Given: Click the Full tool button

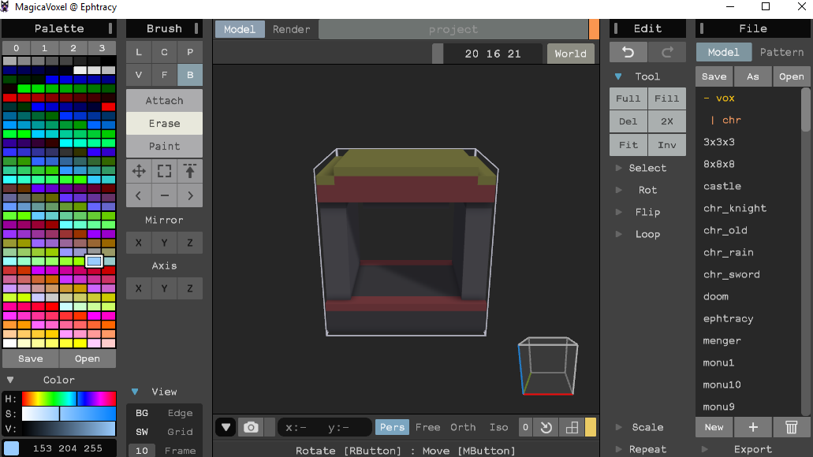Looking at the screenshot, I should (628, 98).
